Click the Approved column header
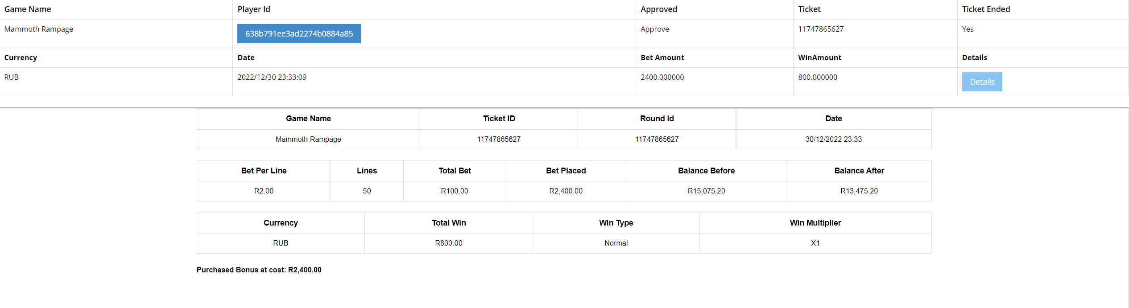1129x308 pixels. coord(658,9)
